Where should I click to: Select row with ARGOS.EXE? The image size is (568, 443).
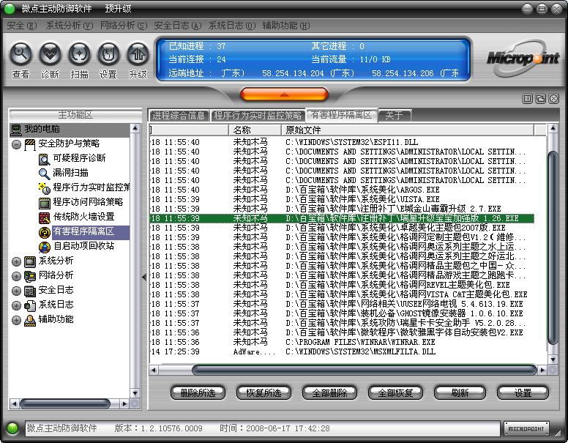(342, 190)
